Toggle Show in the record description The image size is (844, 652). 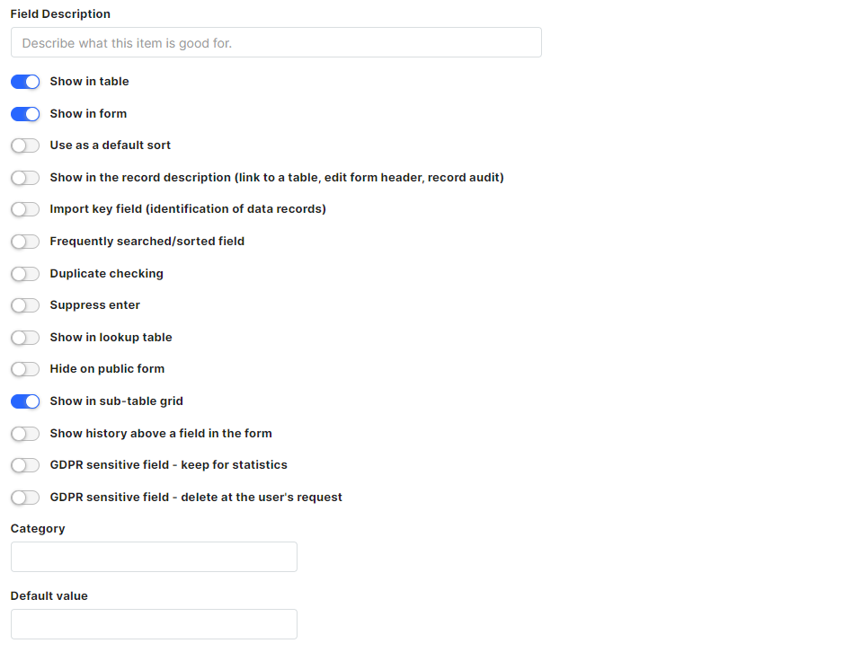click(25, 178)
